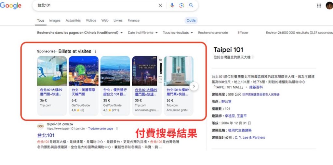The width and height of the screenshot is (333, 165).
Task: Click Effacer to clear filters
Action: (243, 33)
